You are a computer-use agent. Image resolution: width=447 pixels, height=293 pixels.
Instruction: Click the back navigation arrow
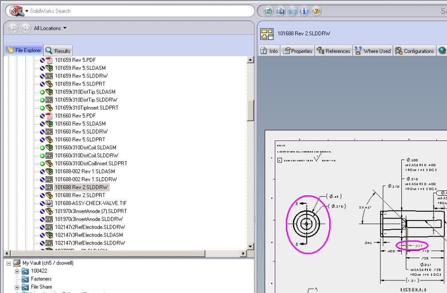(13, 28)
